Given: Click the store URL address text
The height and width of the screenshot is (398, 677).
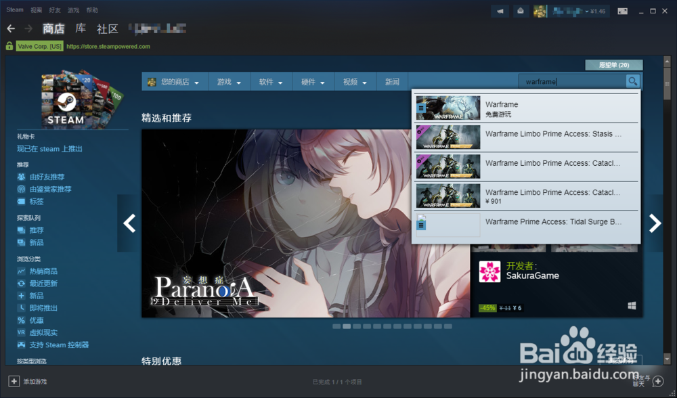Looking at the screenshot, I should click(108, 46).
